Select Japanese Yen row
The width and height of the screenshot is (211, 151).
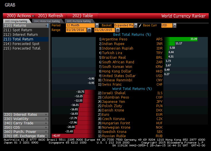pos(131,102)
